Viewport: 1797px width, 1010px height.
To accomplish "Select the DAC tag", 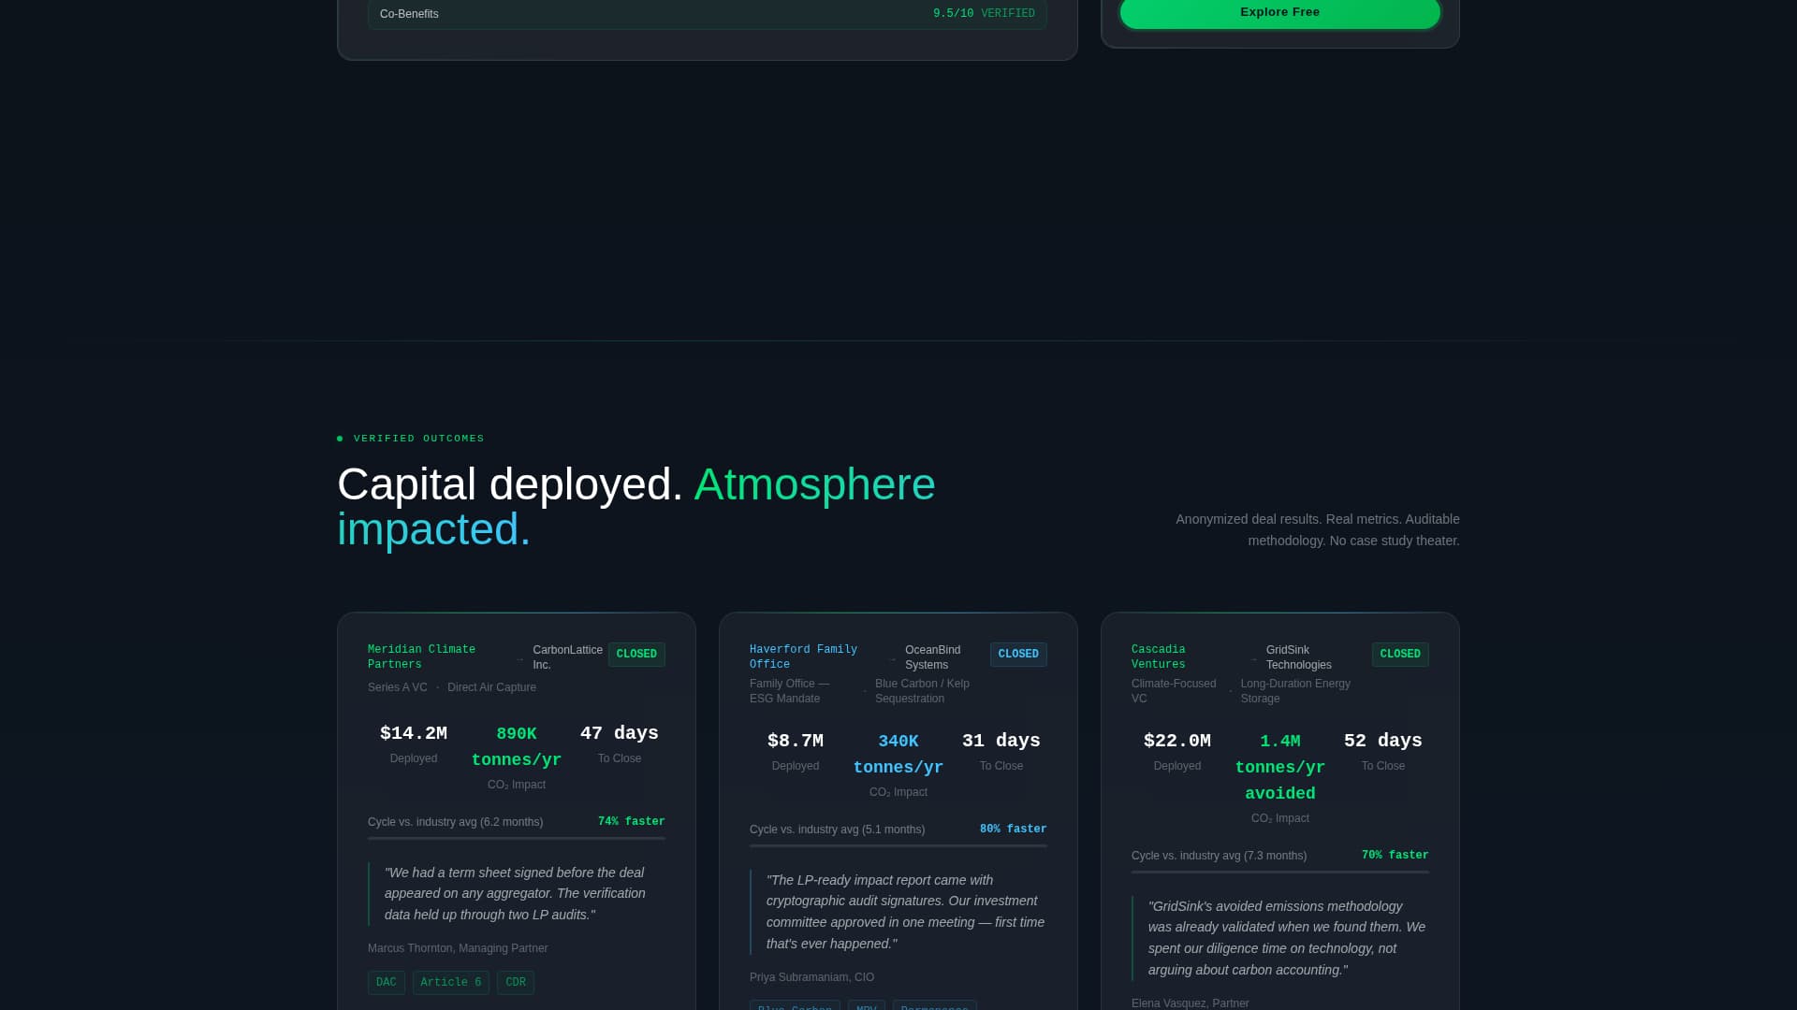I will point(387,982).
